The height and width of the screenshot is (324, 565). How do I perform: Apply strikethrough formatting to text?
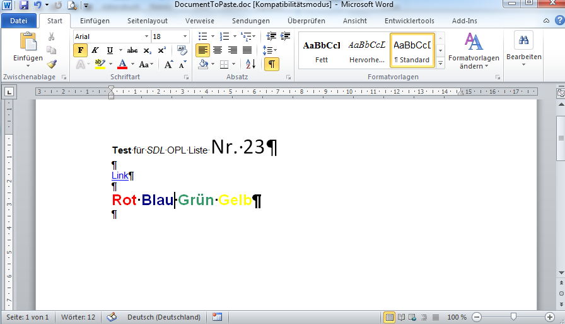[132, 50]
